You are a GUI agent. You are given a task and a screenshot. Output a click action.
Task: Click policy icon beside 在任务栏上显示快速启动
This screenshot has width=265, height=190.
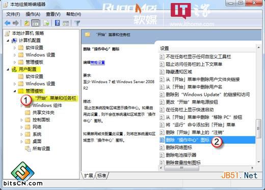pyautogui.click(x=162, y=110)
